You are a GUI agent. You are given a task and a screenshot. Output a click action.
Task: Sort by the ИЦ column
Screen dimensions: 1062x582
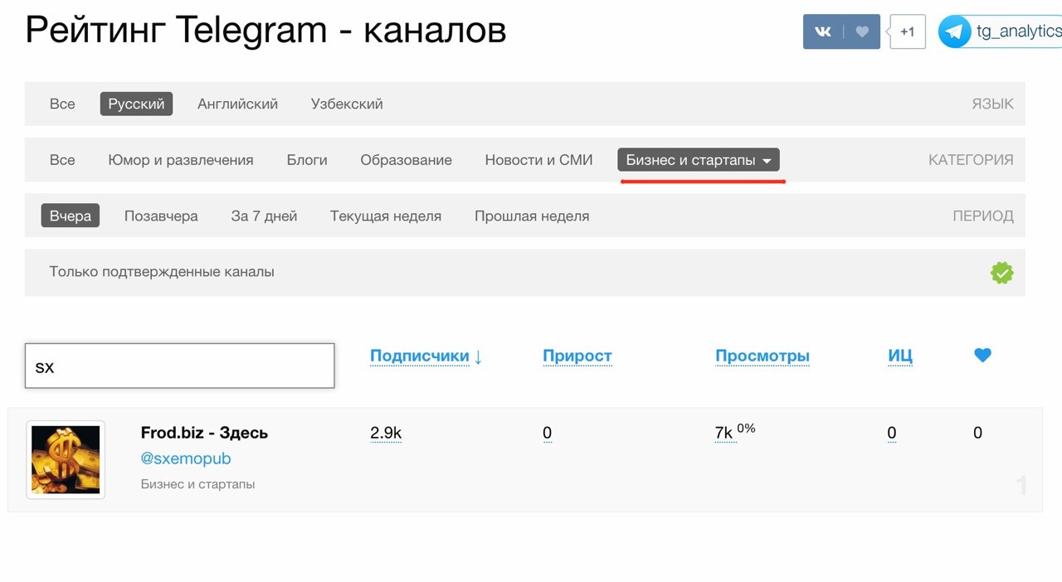(x=900, y=356)
